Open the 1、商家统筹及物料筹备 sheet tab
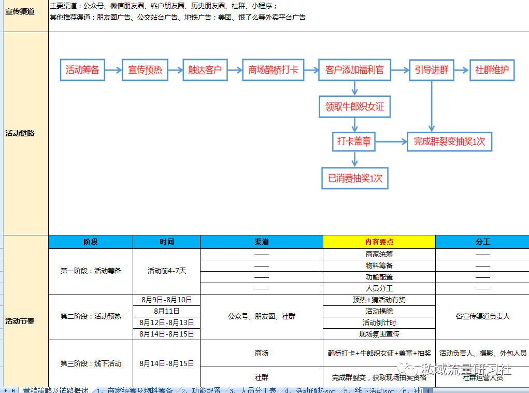The image size is (529, 393). 135,390
